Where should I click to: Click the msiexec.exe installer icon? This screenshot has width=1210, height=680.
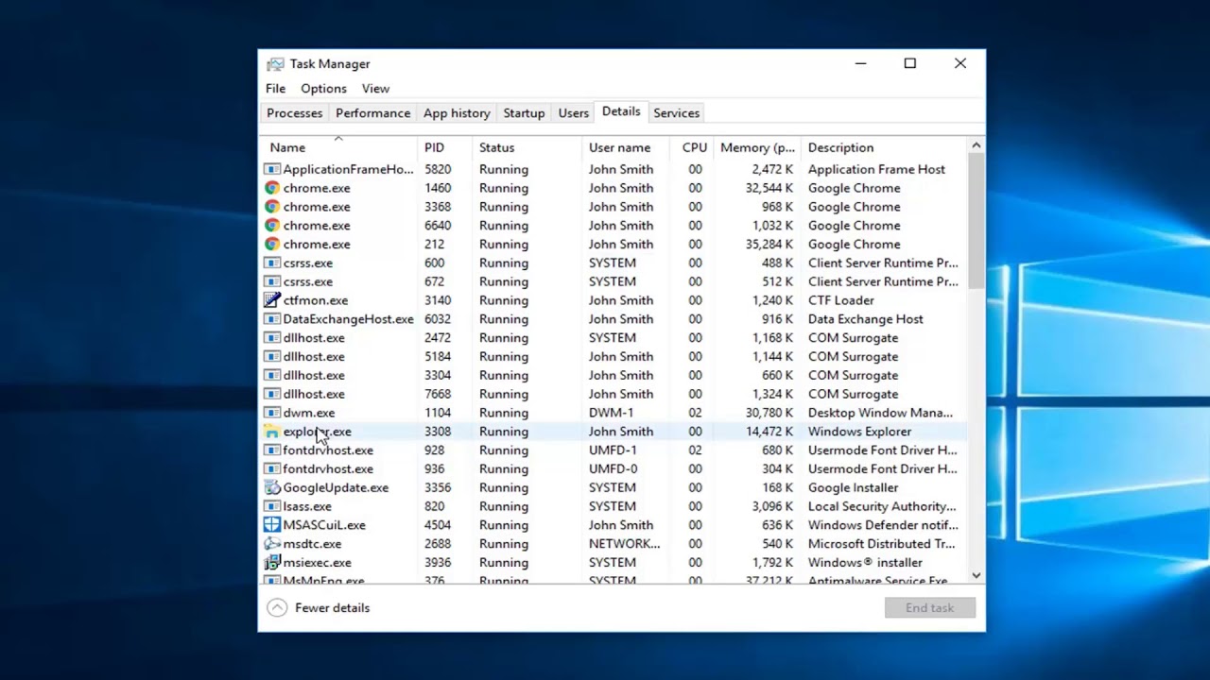tap(272, 563)
